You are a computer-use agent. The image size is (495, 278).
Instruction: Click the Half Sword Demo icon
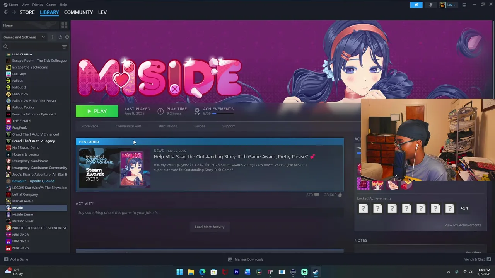(8, 147)
